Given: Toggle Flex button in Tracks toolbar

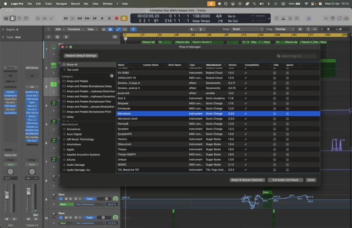Looking at the screenshot, I should tap(125, 29).
